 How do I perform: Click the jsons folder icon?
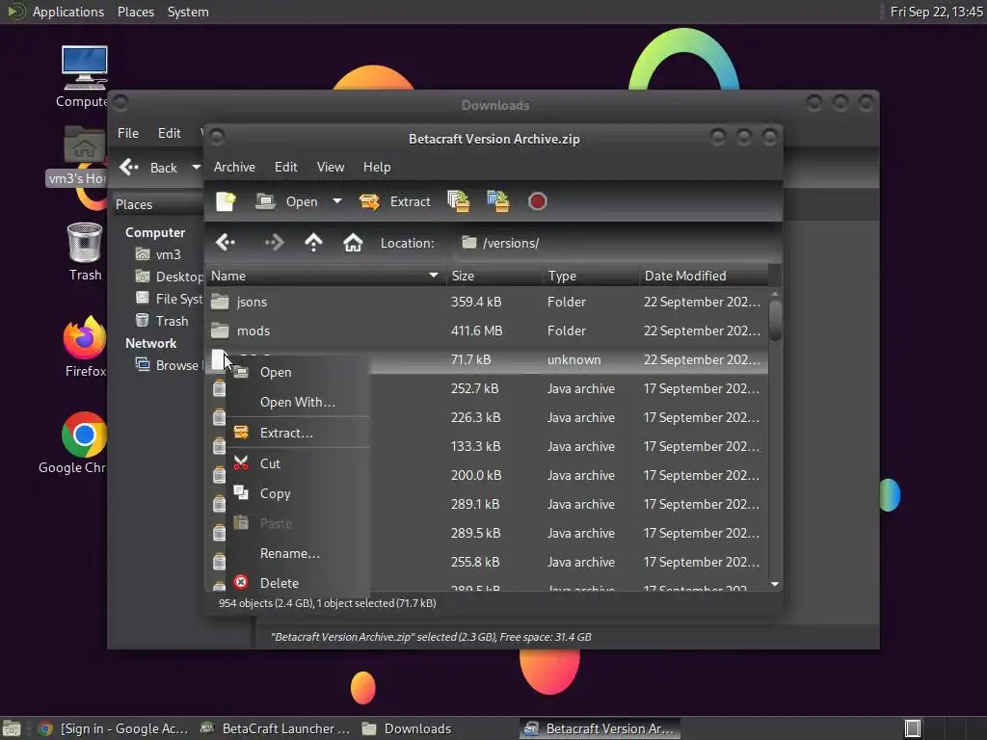(x=220, y=302)
